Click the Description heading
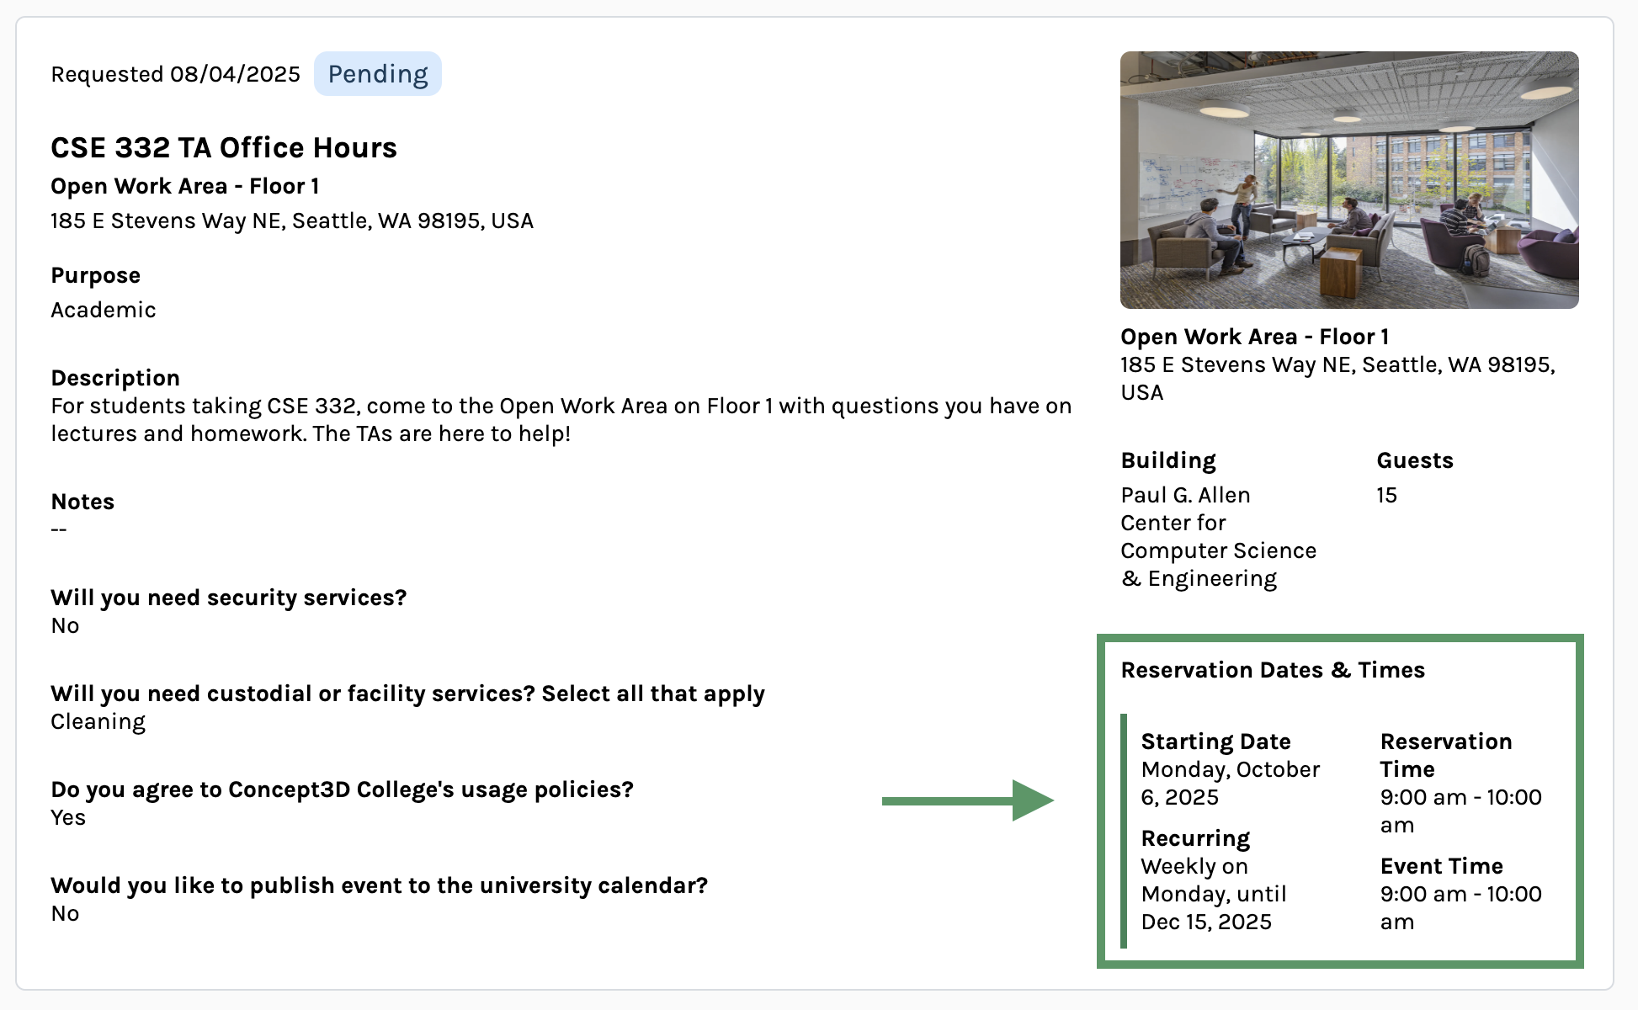Screen dimensions: 1638x1010 (x=115, y=378)
